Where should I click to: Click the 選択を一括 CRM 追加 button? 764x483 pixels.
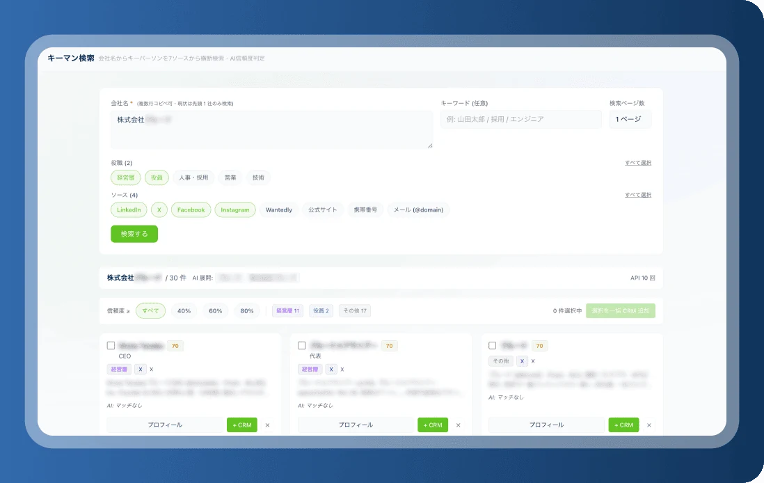point(620,310)
